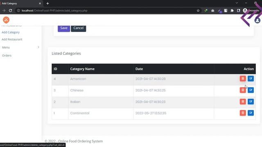The image size is (262, 147).
Task: Click the date 2022-05-27 13:52:35
Action: point(151,113)
